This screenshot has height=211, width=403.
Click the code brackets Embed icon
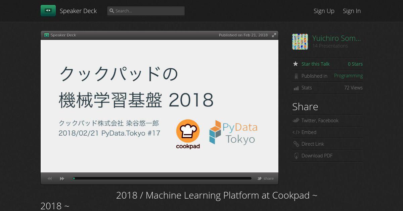point(296,132)
